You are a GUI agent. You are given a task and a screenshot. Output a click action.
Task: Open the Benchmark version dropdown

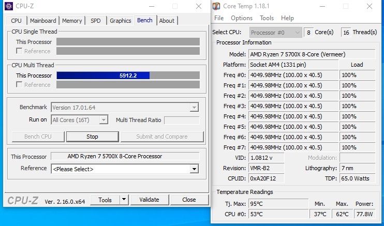pyautogui.click(x=194, y=107)
